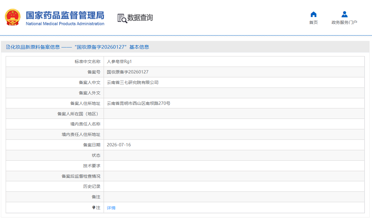
Task: Open the 详情 link
Action: pos(111,208)
